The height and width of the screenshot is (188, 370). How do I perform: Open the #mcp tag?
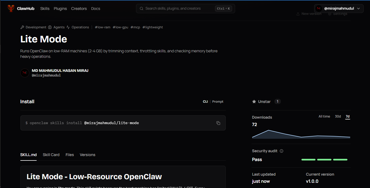pos(135,27)
